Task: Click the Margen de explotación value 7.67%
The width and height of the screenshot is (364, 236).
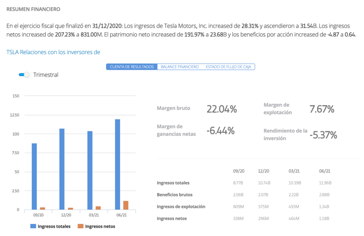Action: [322, 109]
